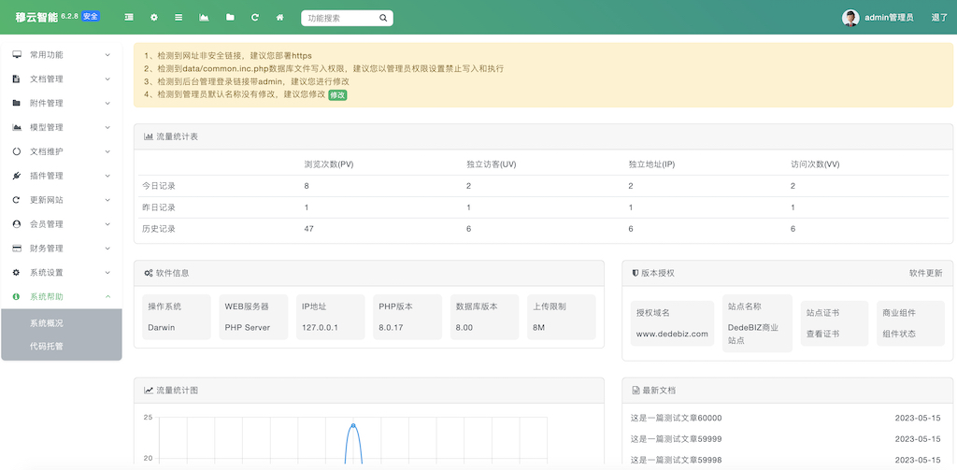Go to home via the house icon

tap(280, 18)
